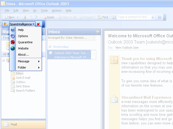Open the Edit menu
Screen dimensions: 173x129
(x=16, y=10)
